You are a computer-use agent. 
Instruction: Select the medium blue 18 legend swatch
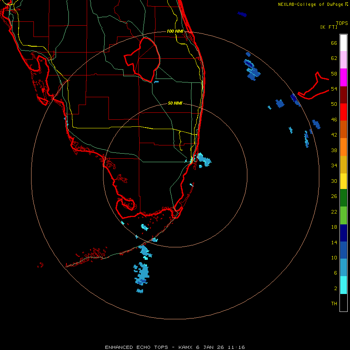(343, 250)
